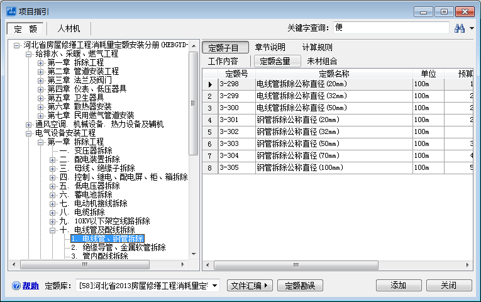The width and height of the screenshot is (481, 302).
Task: Select quota row 3-298 电线管拆除 20mm
Action: coord(338,84)
